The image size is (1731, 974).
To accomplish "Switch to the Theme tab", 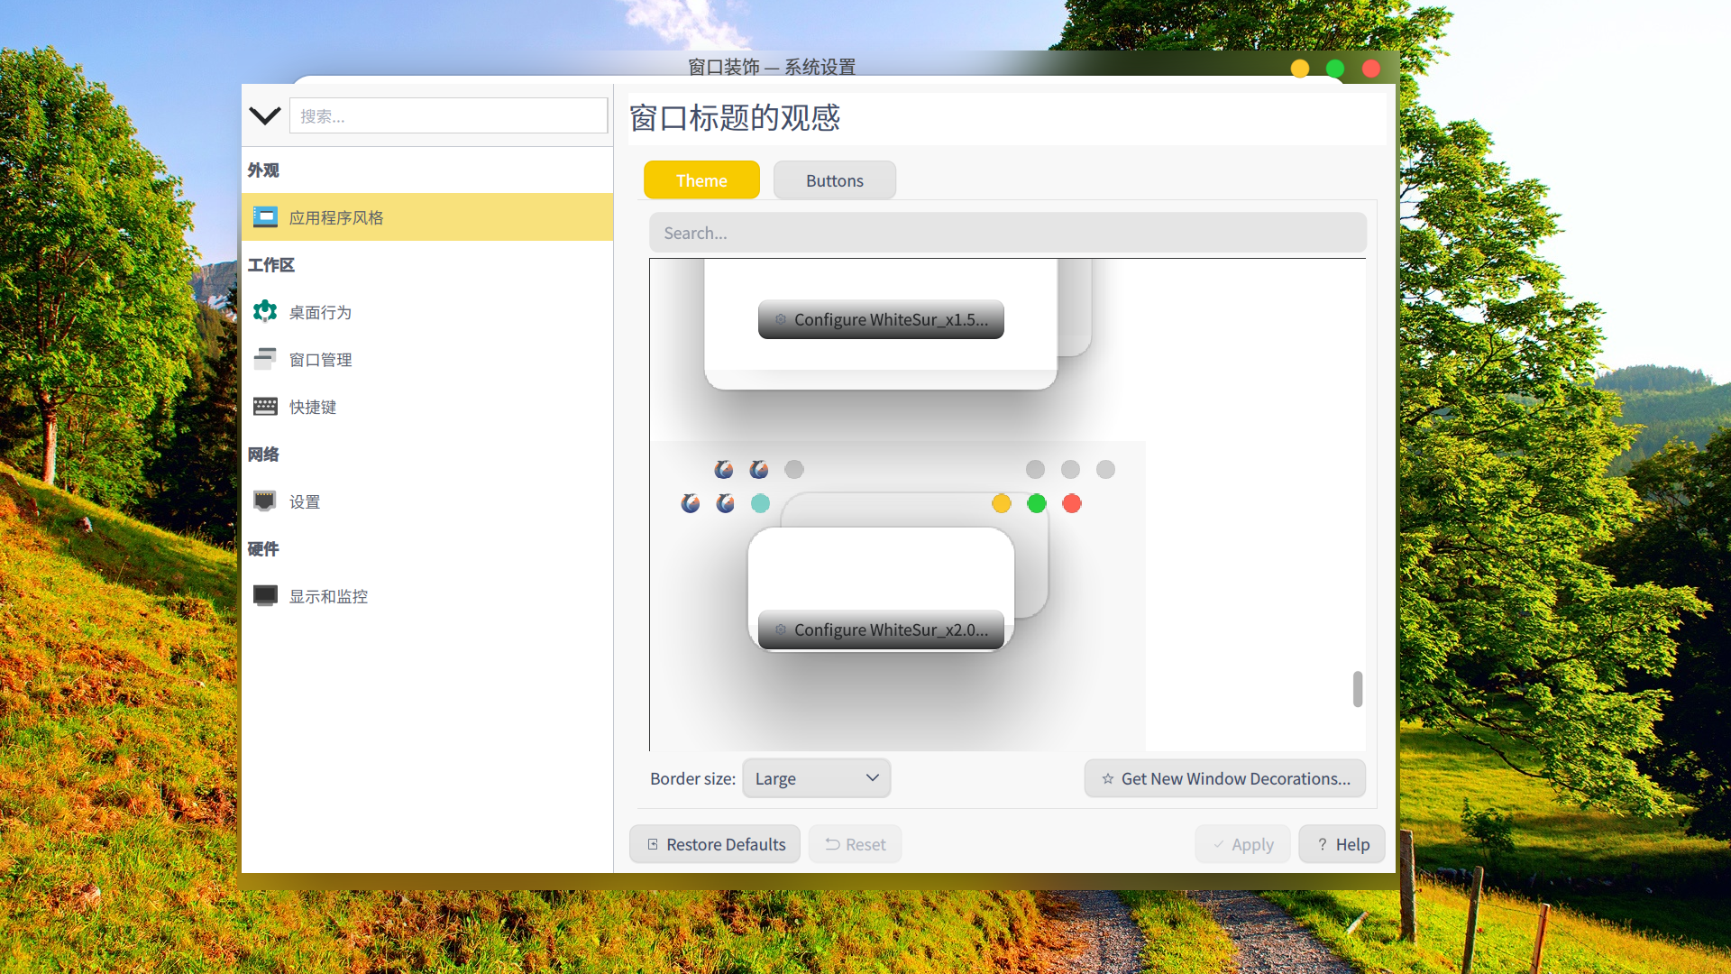I will tap(701, 180).
